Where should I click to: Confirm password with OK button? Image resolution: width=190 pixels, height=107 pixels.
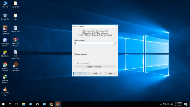click(x=80, y=73)
